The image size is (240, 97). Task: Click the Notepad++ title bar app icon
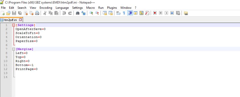pyautogui.click(x=2, y=2)
